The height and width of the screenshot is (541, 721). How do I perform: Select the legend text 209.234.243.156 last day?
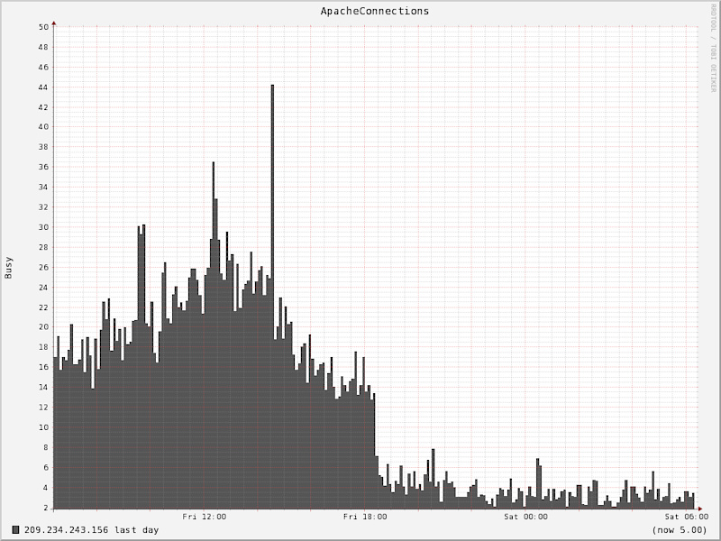point(92,530)
